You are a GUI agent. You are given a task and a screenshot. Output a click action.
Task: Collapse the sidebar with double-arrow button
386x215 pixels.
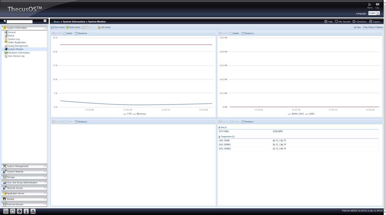click(45, 21)
